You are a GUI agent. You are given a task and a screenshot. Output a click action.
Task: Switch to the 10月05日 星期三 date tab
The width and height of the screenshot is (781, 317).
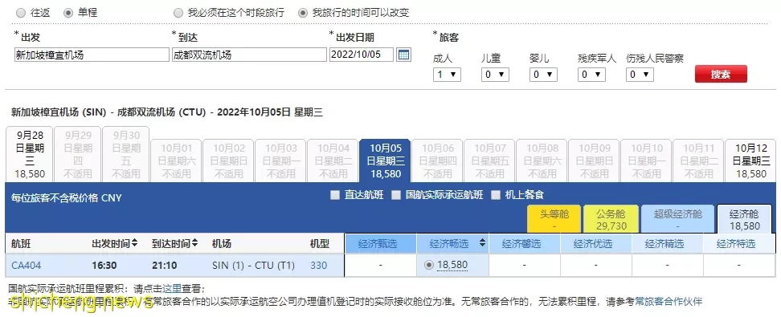click(x=386, y=161)
